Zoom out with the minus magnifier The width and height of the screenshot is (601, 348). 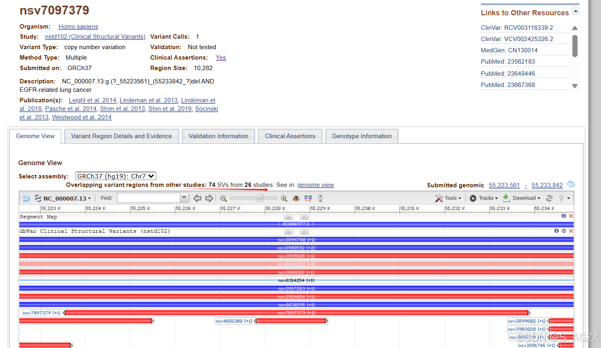point(224,198)
